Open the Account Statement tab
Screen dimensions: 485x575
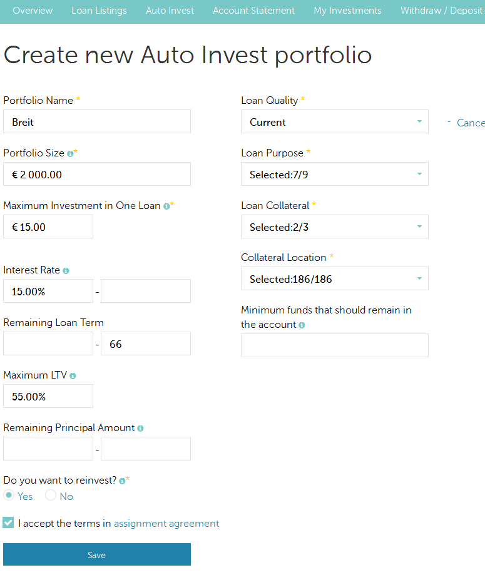[253, 11]
